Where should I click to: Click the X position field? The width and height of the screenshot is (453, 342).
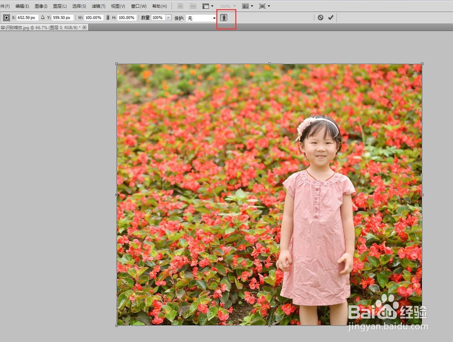click(x=27, y=18)
